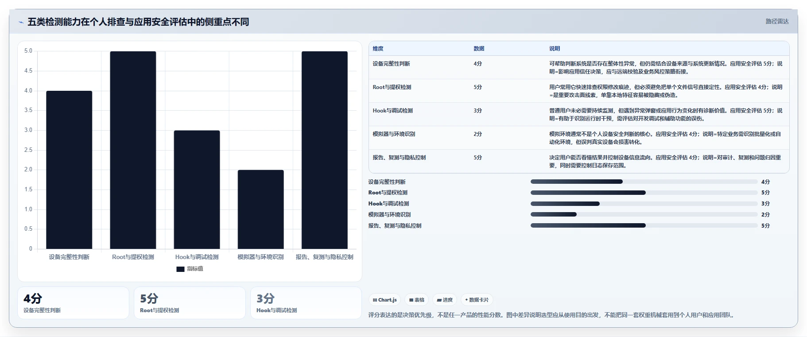Click the 报告、复测与隐私控制 x-axis label
The width and height of the screenshot is (807, 337).
(325, 257)
